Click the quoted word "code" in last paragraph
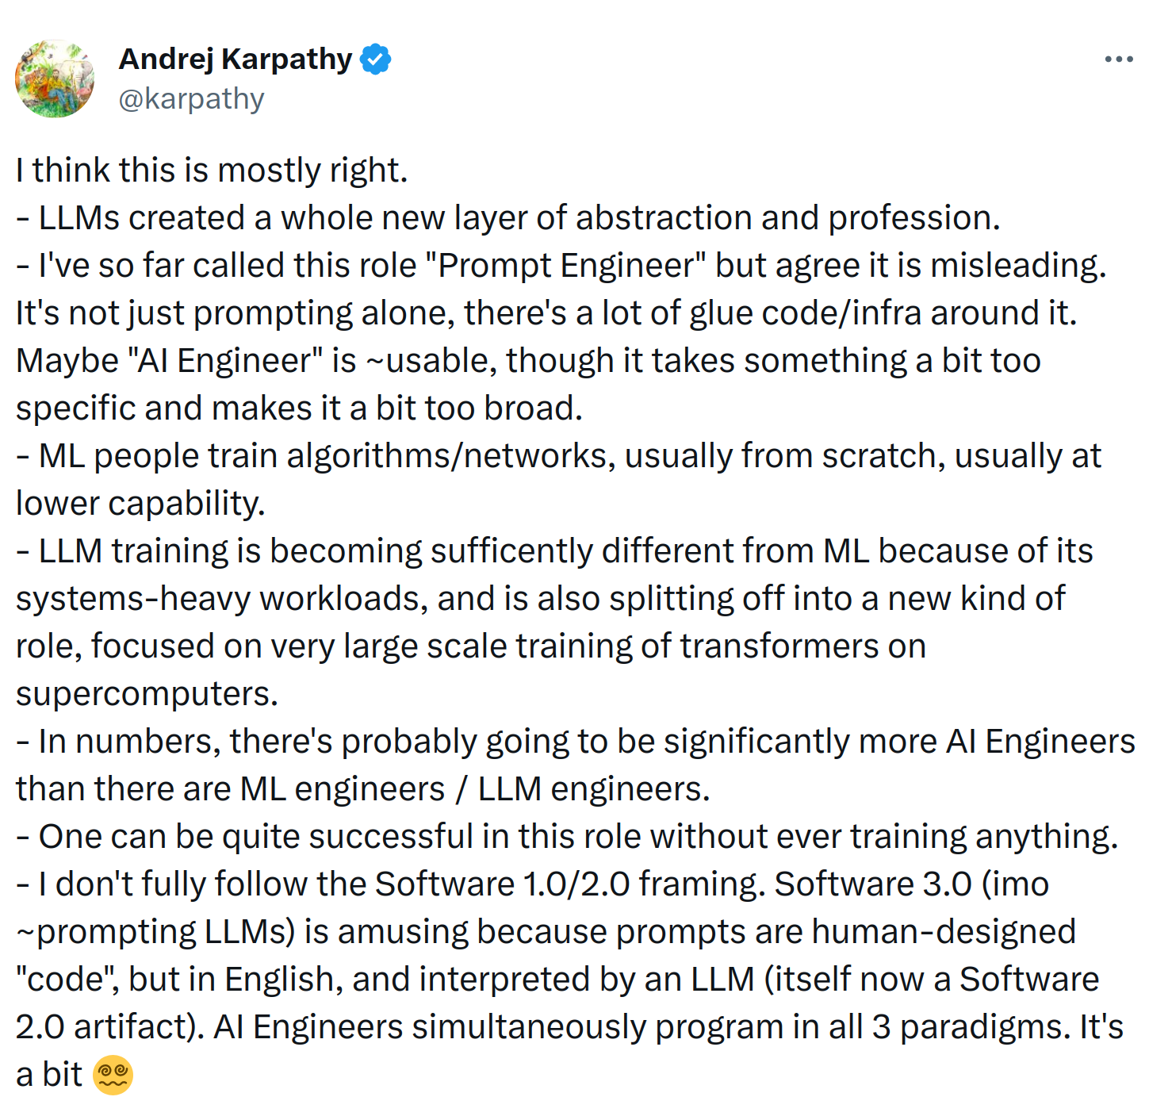This screenshot has height=1116, width=1149. click(67, 980)
